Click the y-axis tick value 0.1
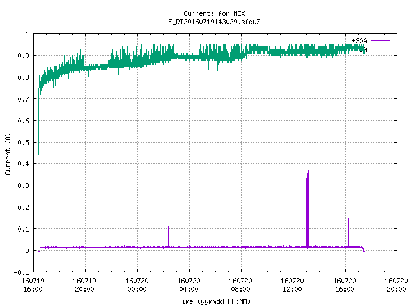The image size is (409, 307). click(x=23, y=229)
